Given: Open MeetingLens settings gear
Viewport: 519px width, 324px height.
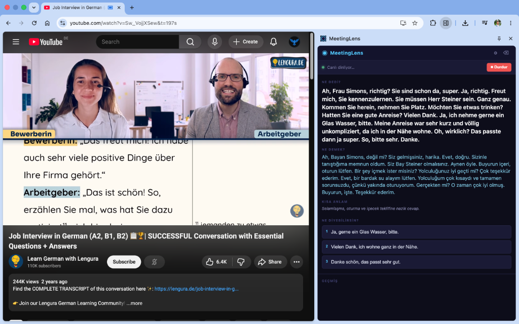Looking at the screenshot, I should [x=496, y=53].
